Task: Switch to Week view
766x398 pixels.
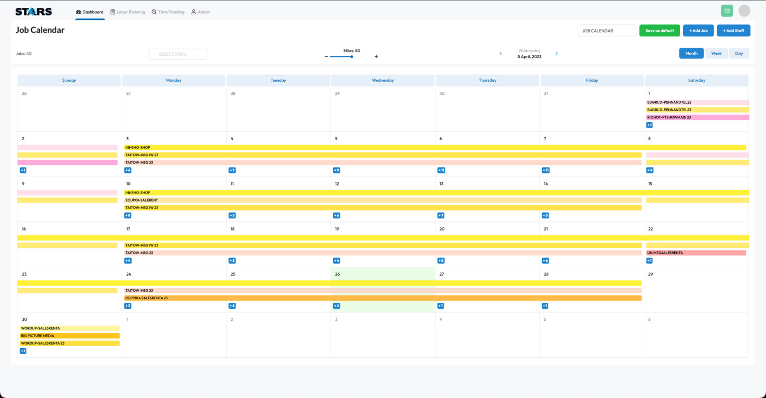Action: [716, 53]
